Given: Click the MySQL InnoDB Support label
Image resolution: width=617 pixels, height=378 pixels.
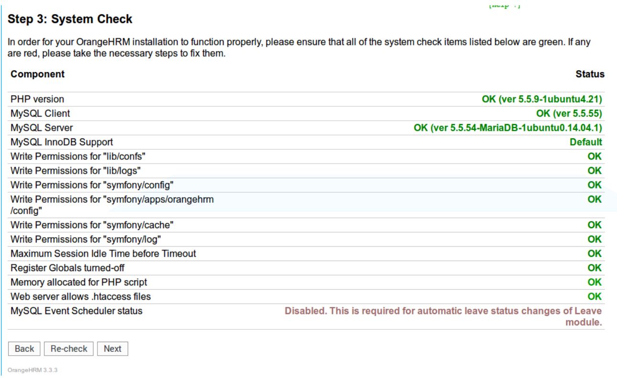Looking at the screenshot, I should coord(62,142).
